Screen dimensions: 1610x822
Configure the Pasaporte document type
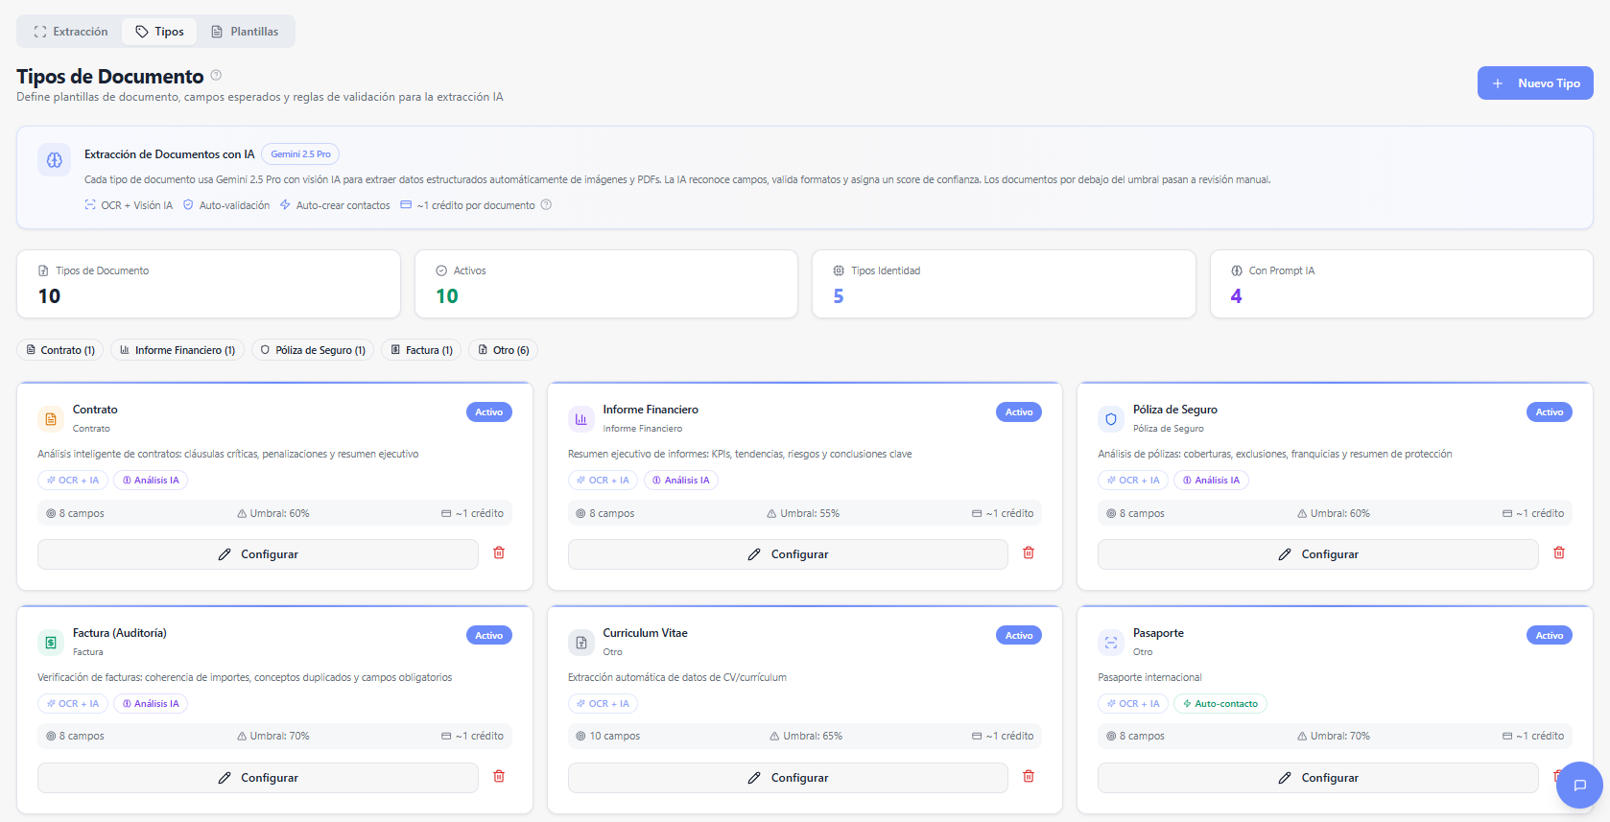pyautogui.click(x=1317, y=778)
